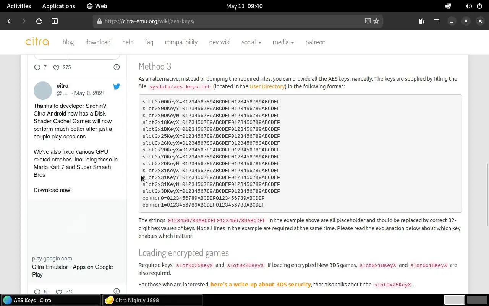Select the first workspace in the switcher

(x=454, y=300)
